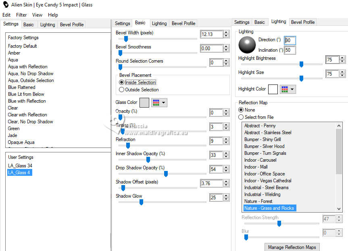Image resolution: width=348 pixels, height=251 pixels.
Task: Select Factory Default preset
Action: coord(23,46)
